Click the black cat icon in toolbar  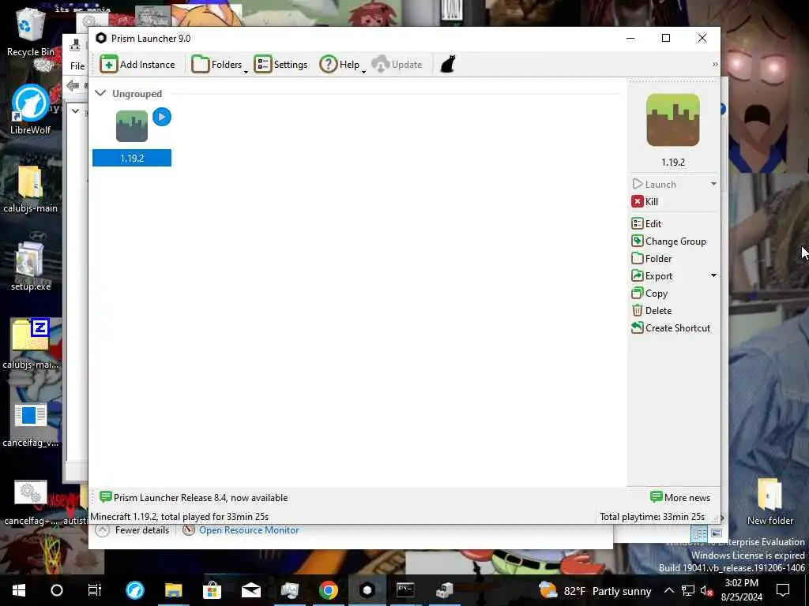coord(448,65)
